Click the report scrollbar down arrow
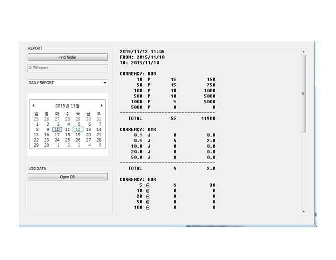The image size is (336, 260). [303, 211]
